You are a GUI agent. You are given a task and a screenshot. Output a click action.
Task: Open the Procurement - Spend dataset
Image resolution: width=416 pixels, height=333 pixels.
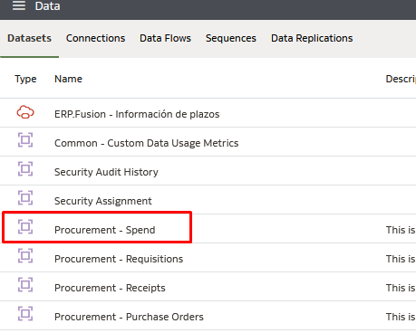click(105, 230)
